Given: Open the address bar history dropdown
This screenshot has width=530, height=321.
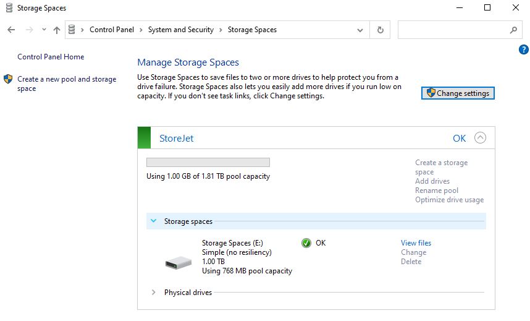Looking at the screenshot, I should (360, 30).
